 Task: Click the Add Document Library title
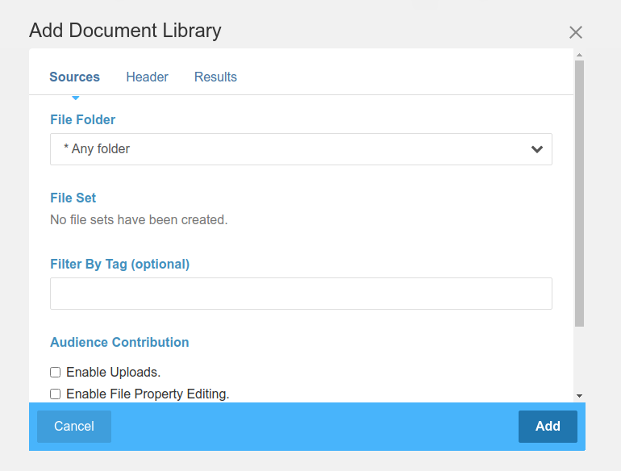125,31
